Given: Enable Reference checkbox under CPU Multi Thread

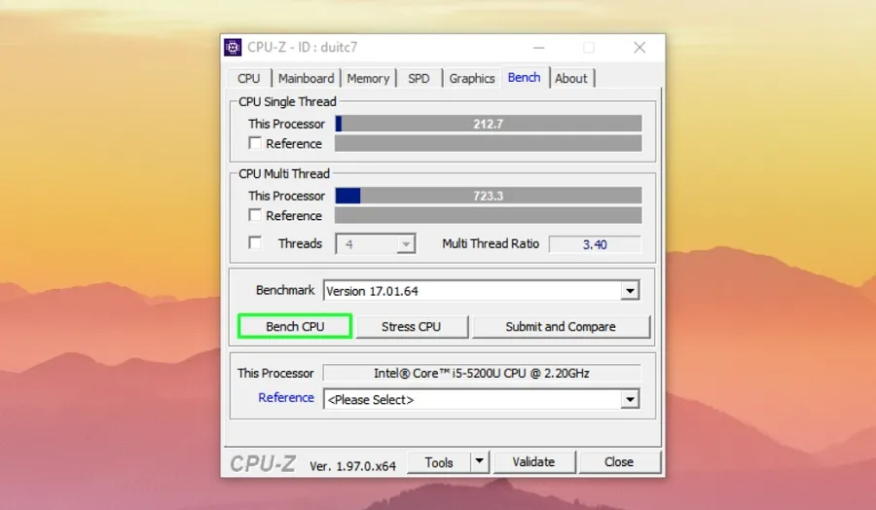Looking at the screenshot, I should (255, 216).
